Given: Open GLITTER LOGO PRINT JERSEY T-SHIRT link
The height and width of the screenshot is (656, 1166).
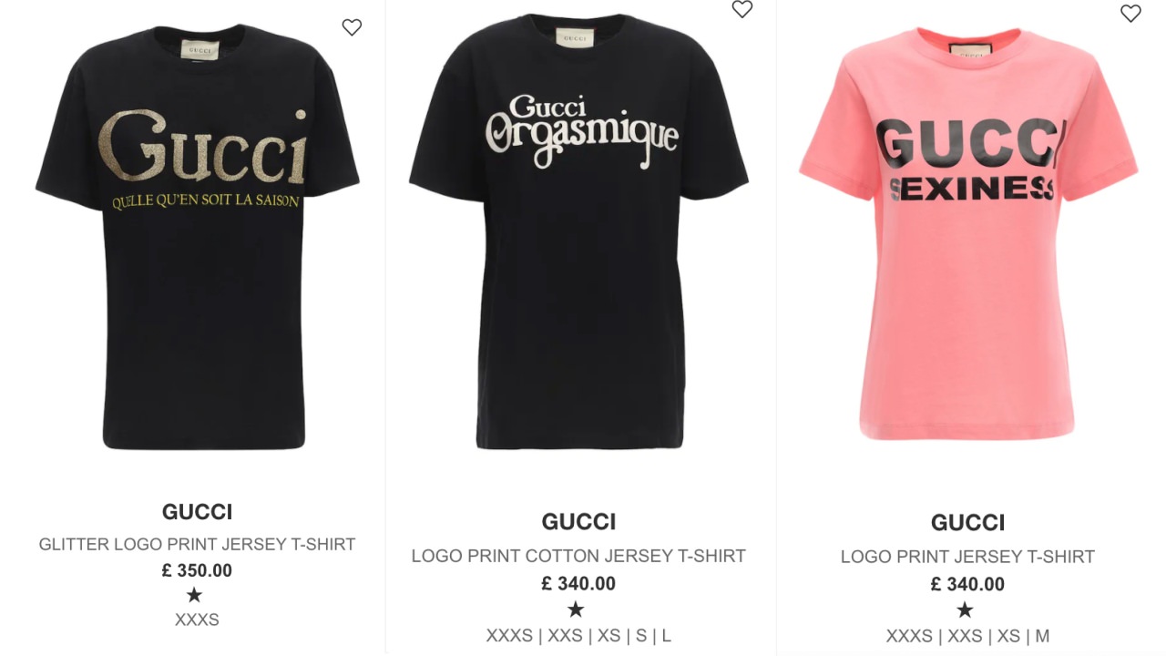Looking at the screenshot, I should point(197,544).
